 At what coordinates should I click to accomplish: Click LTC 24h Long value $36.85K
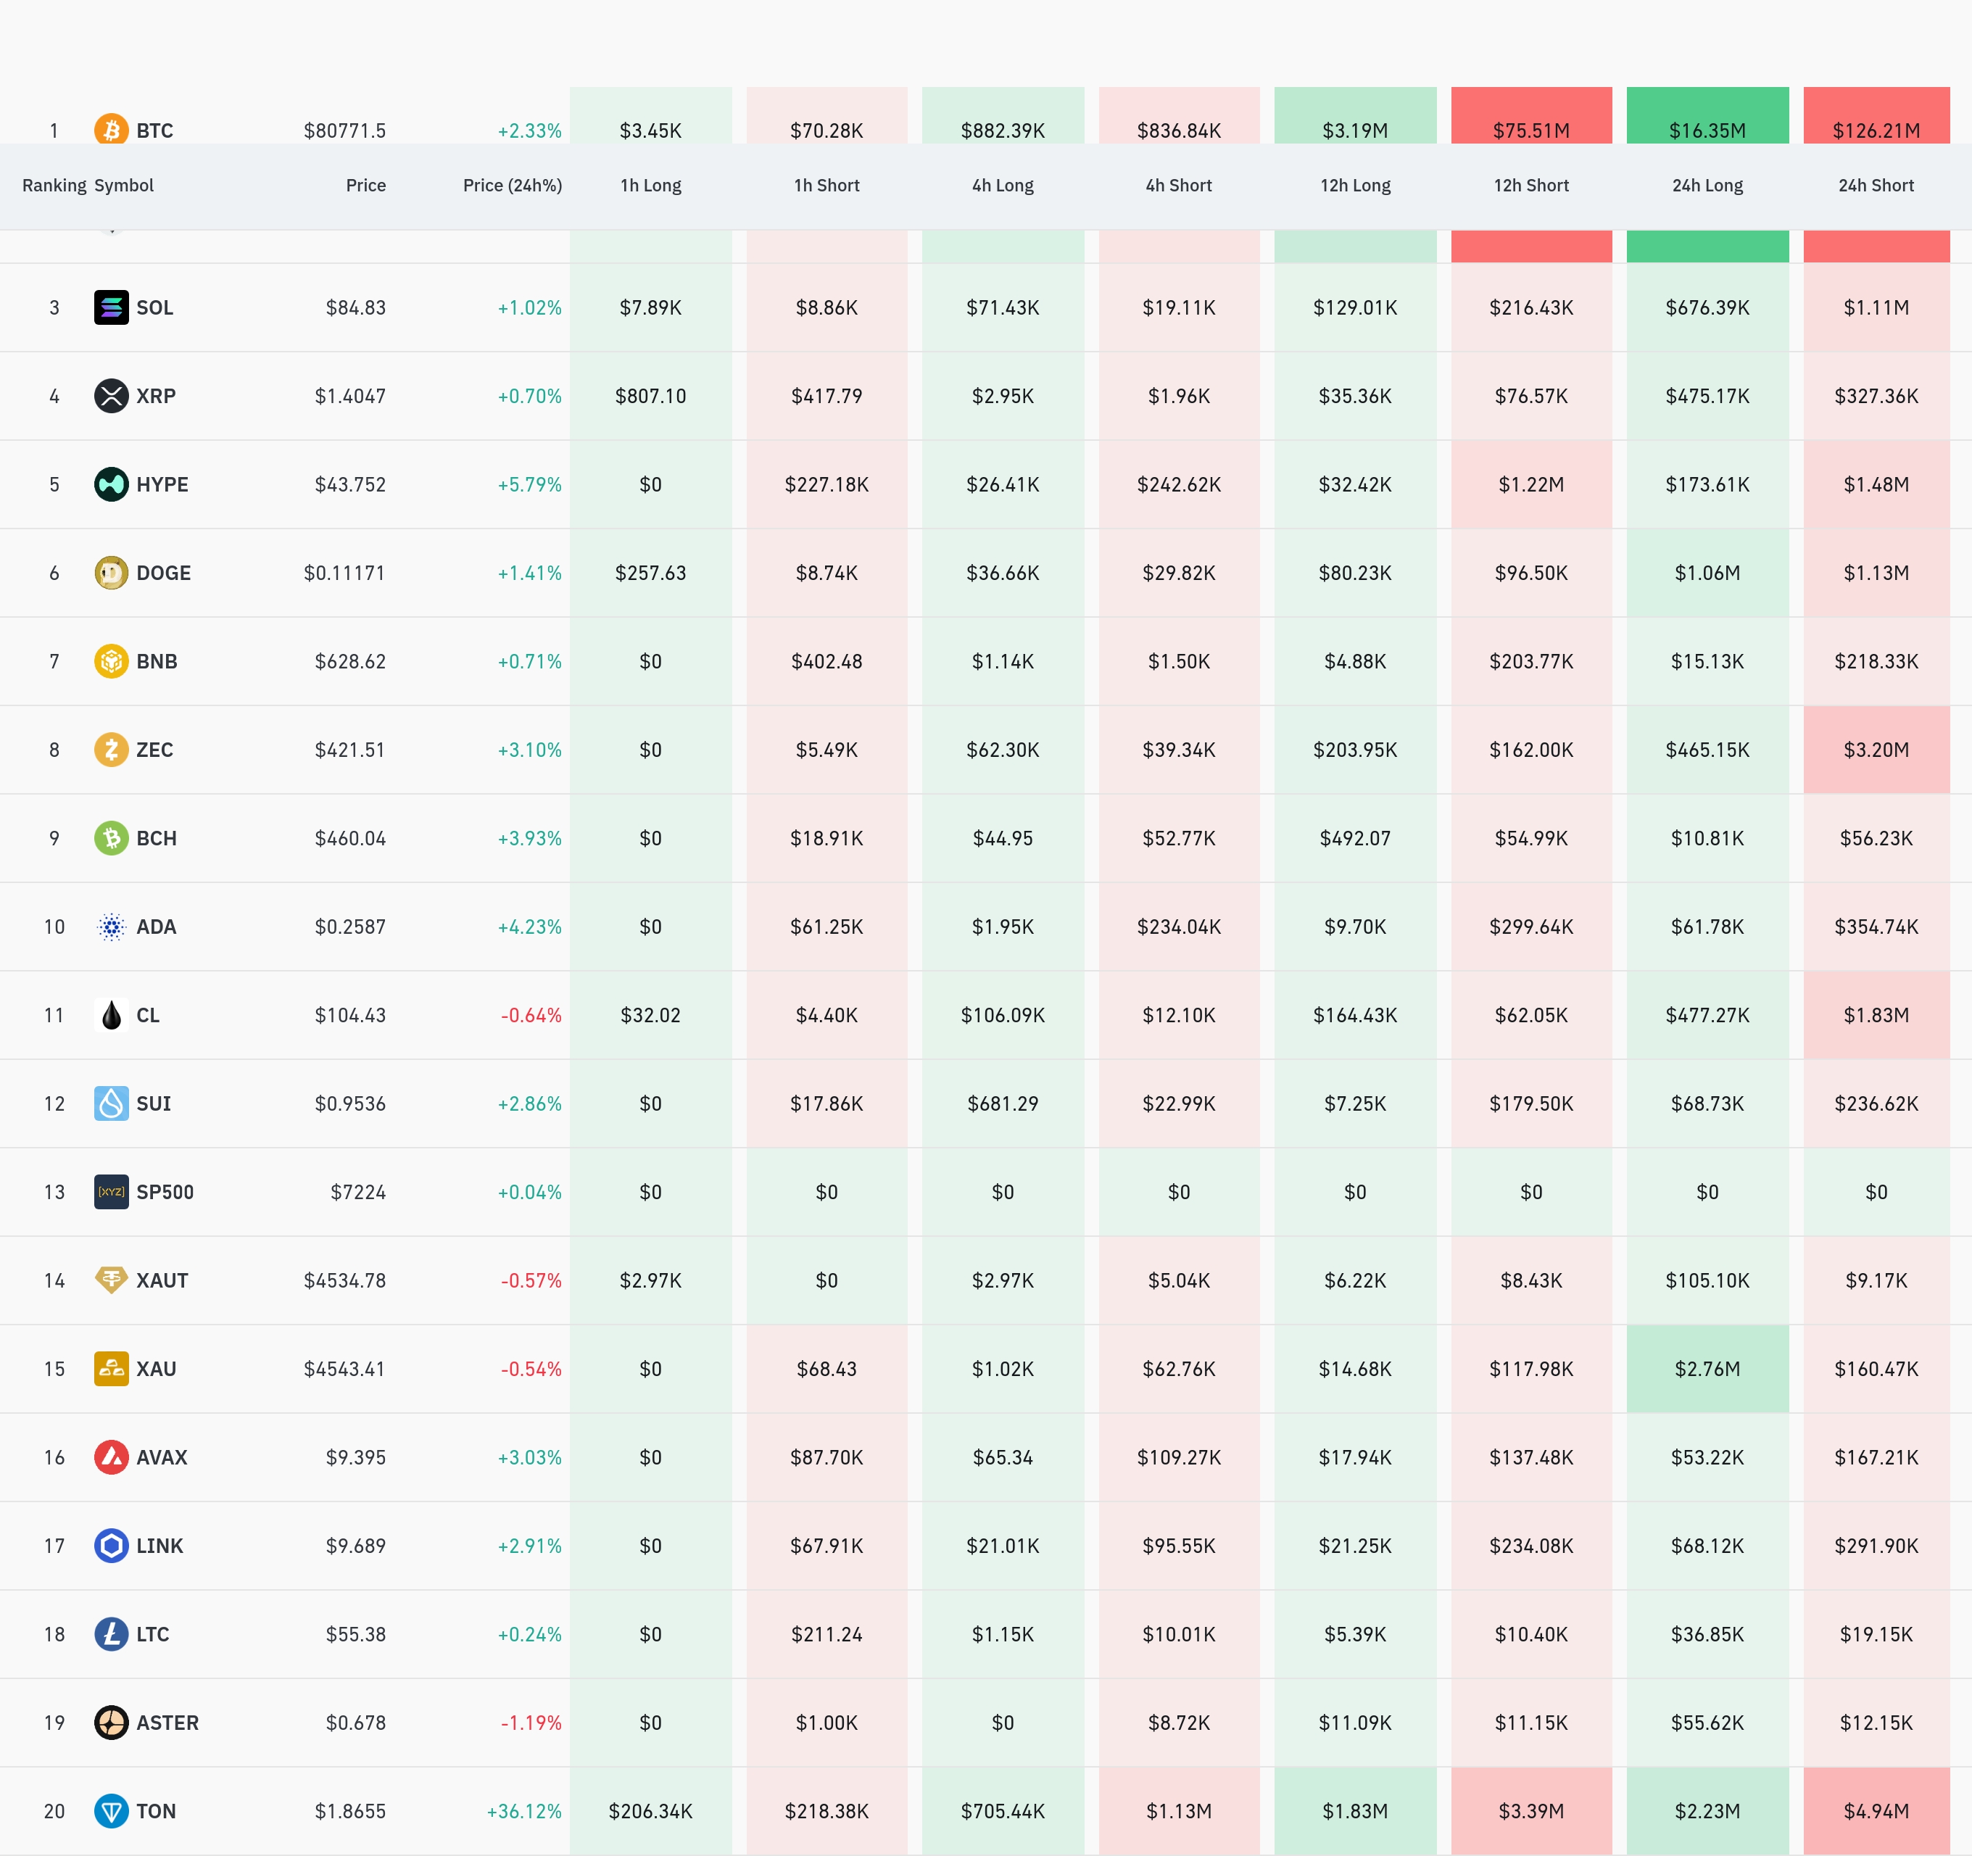tap(1707, 1634)
